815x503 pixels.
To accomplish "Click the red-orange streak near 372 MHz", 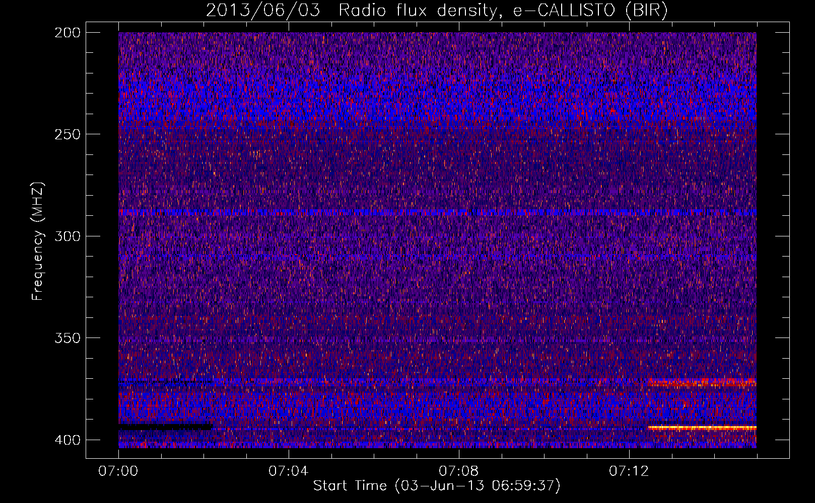I will coord(702,382).
